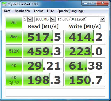Image resolution: width=111 pixels, height=101 pixels.
Task: Open the Bearbeiten menu
Action: (22, 11)
